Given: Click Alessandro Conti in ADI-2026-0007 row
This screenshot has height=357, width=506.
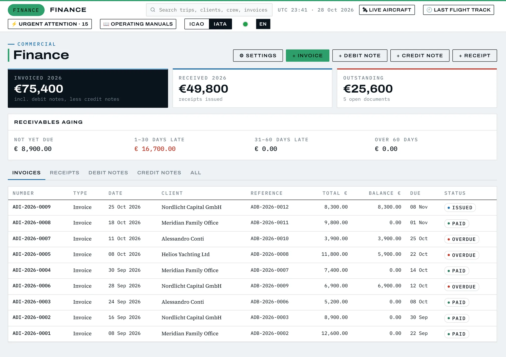Looking at the screenshot, I should (x=183, y=239).
